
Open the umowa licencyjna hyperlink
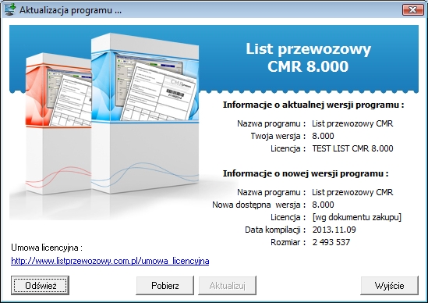coord(110,261)
